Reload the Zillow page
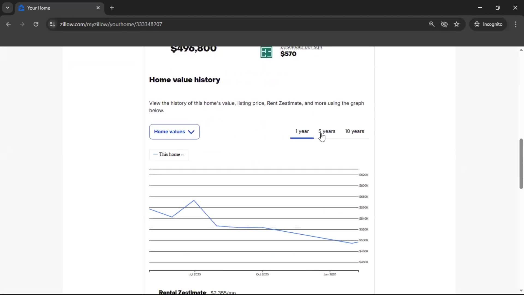 tap(36, 24)
